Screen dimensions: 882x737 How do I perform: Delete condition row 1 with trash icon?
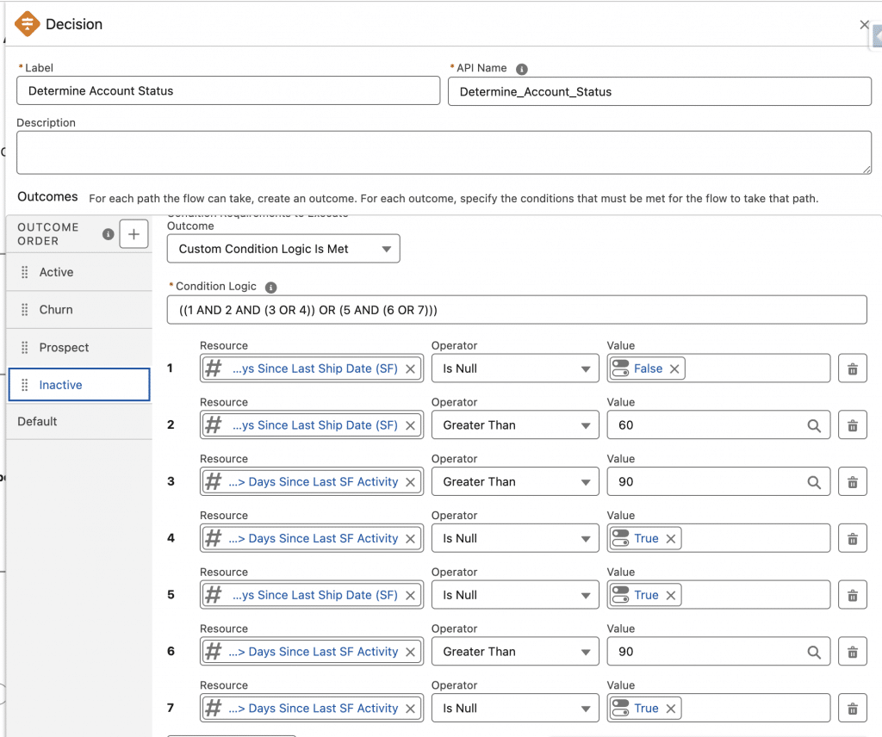[852, 368]
